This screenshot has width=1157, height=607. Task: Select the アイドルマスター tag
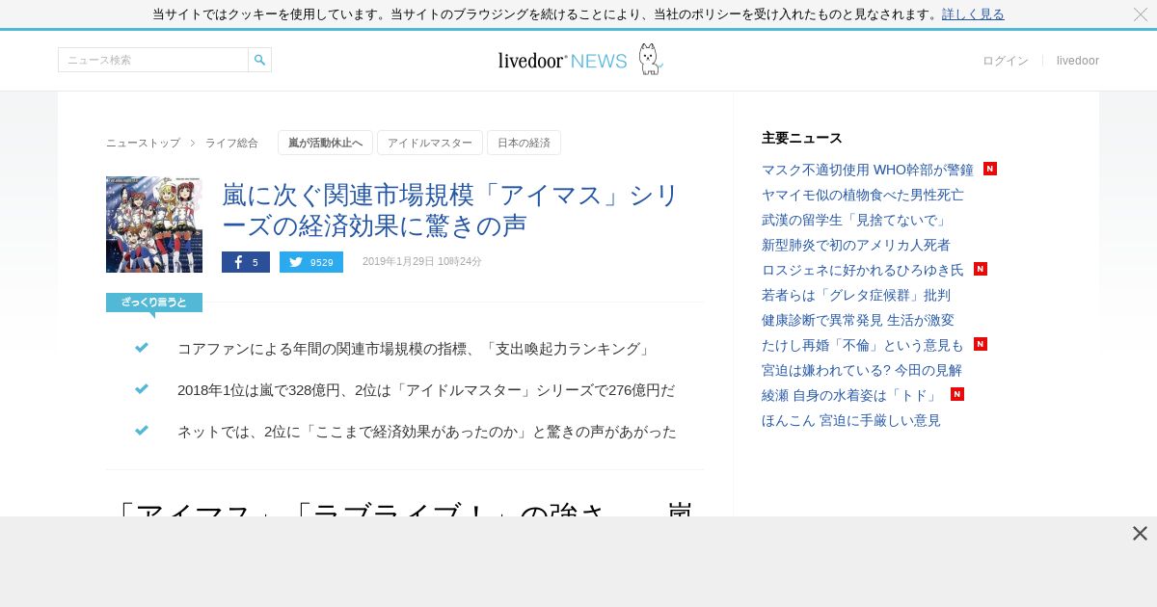pyautogui.click(x=430, y=143)
